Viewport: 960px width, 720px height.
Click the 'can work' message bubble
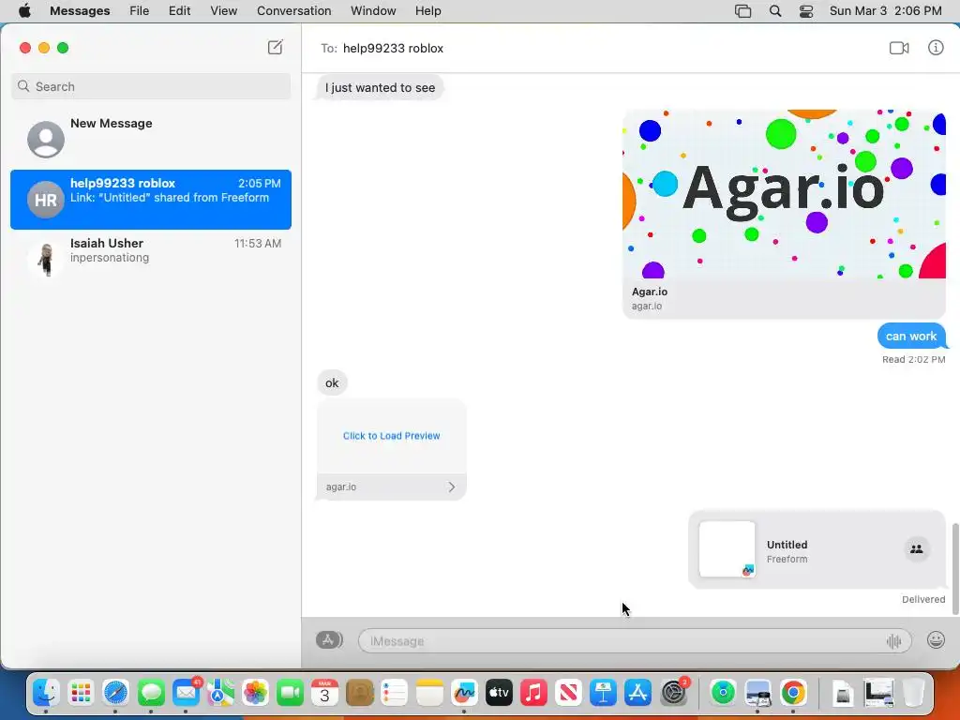point(911,337)
